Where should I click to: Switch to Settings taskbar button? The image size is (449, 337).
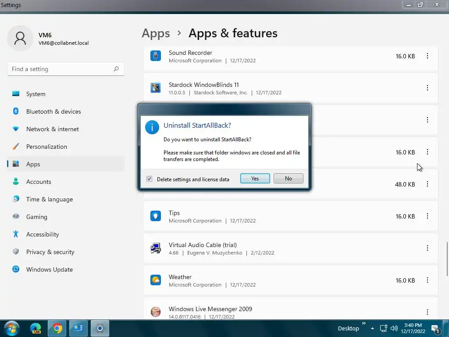tap(100, 328)
